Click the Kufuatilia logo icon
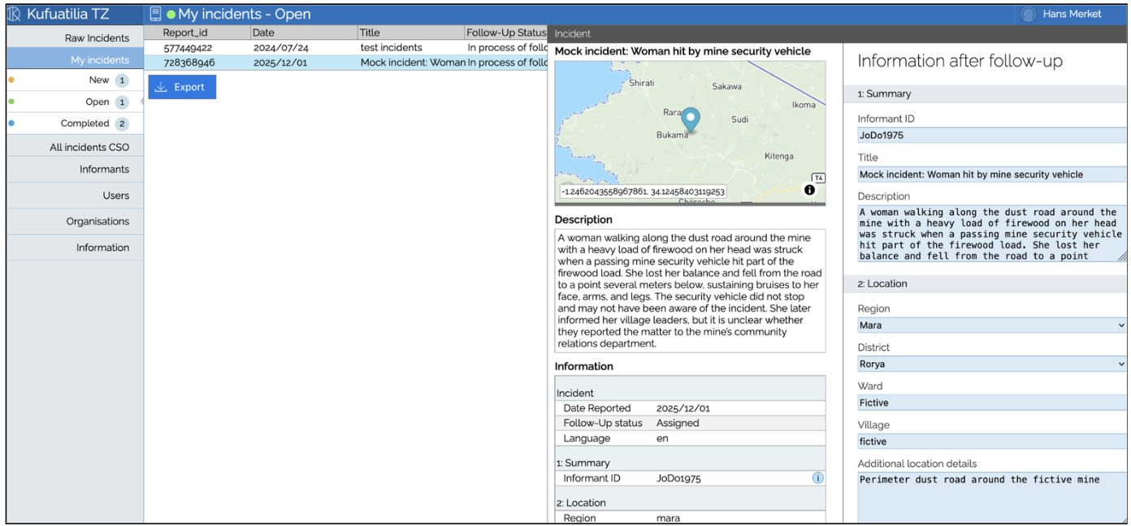This screenshot has height=526, width=1131. click(15, 14)
